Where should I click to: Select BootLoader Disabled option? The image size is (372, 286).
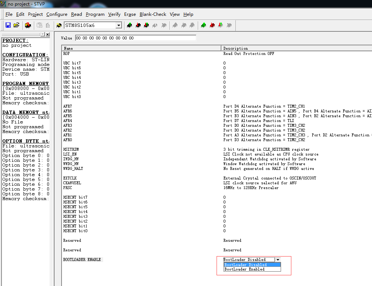[x=246, y=264]
